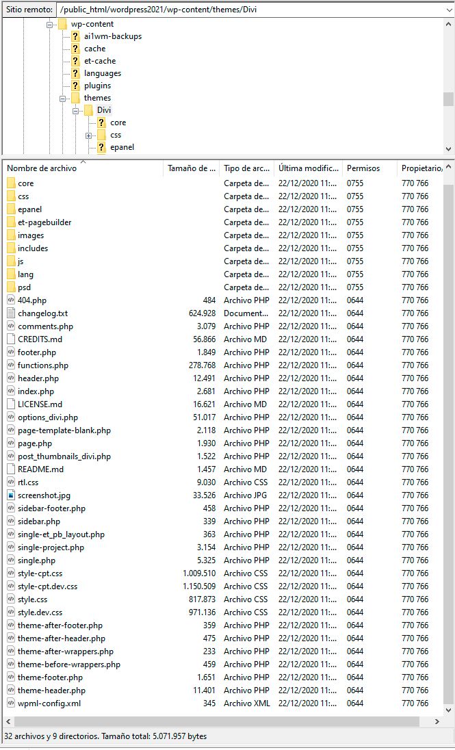Click the lang folder icon

(12, 274)
